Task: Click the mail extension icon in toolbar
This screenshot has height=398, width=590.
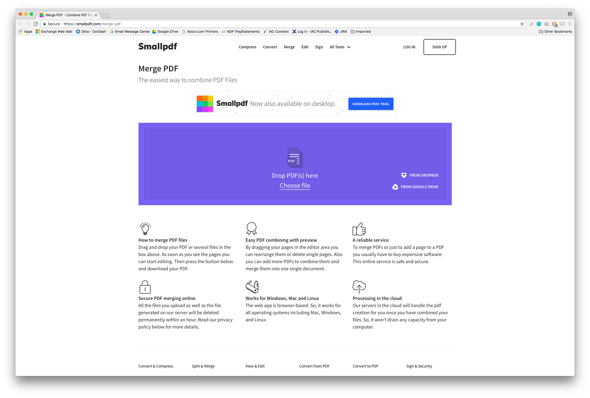Action: (562, 24)
